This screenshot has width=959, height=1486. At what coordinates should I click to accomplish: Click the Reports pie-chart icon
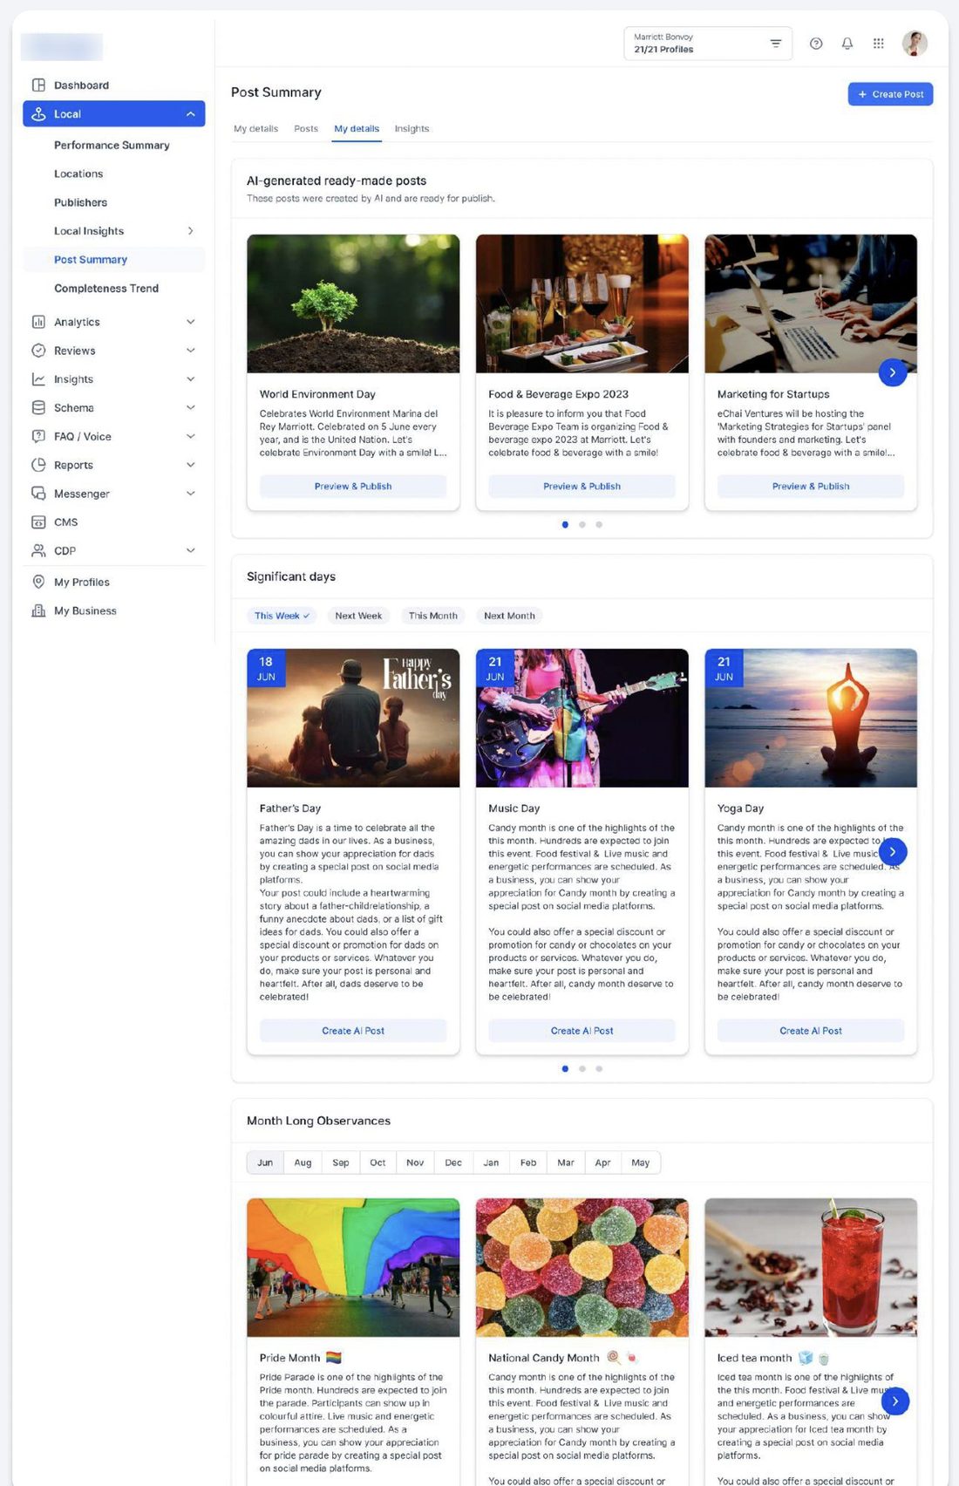(38, 465)
